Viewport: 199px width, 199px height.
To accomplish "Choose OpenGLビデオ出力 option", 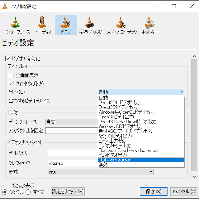I will tap(141, 117).
